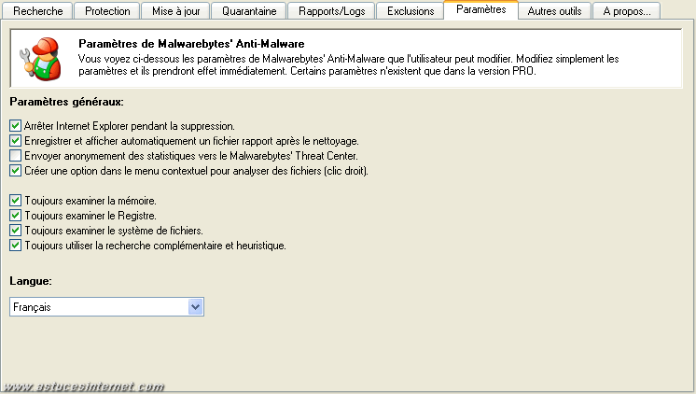The image size is (696, 394).
Task: Disable recherche complémentaire et heuristique checkbox
Action: [15, 246]
